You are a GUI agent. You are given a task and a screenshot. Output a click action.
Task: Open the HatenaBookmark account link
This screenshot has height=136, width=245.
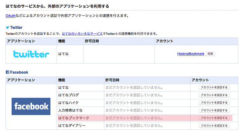191,54
